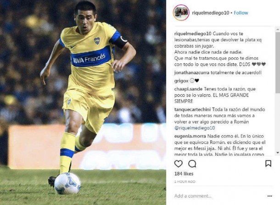The image size is (280, 205).
Task: Follow the @riquelmediego10 mention link
Action: point(195,128)
